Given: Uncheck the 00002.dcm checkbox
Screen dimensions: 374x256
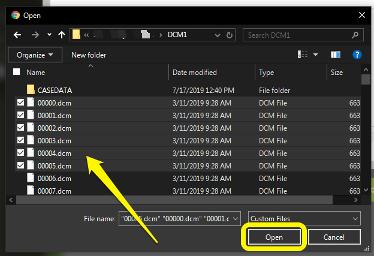Looking at the screenshot, I should (x=21, y=128).
